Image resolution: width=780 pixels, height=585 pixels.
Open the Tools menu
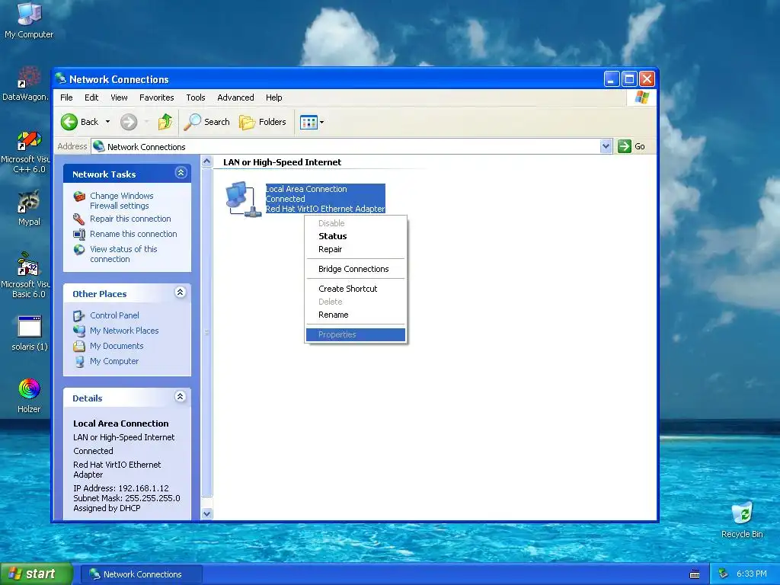click(x=196, y=97)
